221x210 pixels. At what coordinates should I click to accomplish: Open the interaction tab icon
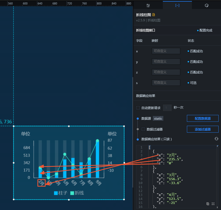207,6
